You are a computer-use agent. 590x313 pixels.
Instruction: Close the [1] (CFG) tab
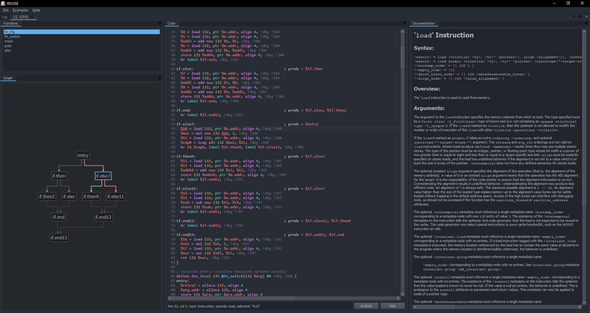point(32,17)
